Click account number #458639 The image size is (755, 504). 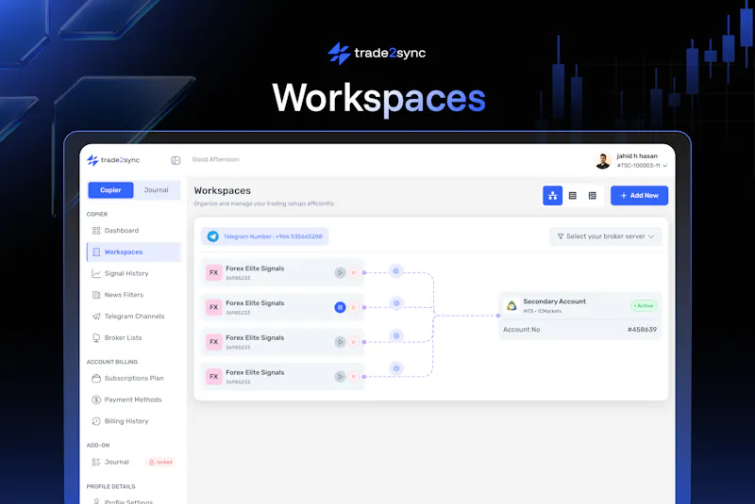[642, 330]
